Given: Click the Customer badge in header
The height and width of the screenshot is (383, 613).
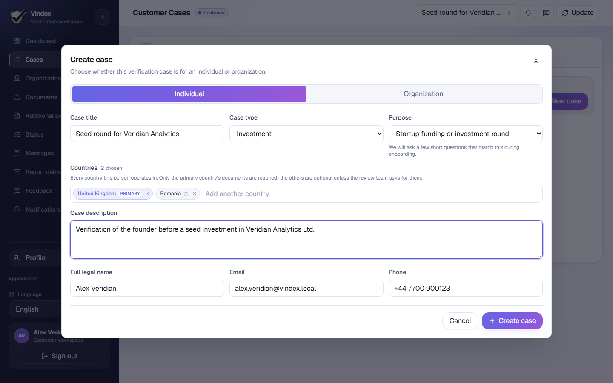Looking at the screenshot, I should pyautogui.click(x=212, y=13).
